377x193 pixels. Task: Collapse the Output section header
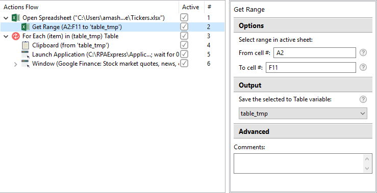pyautogui.click(x=303, y=85)
